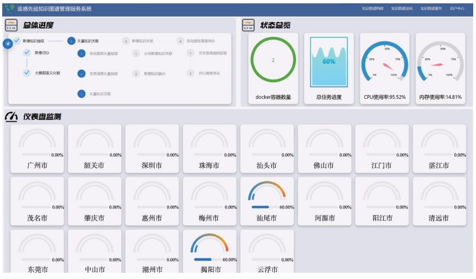Image resolution: width=476 pixels, height=279 pixels.
Task: Open the 知识图谱服务 menu
Action: (x=432, y=9)
